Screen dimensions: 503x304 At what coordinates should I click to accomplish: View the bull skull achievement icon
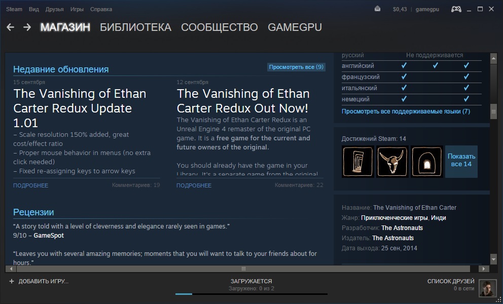pos(392,162)
